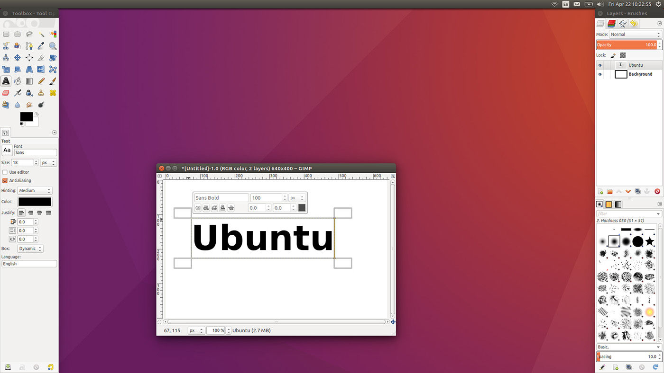Create a new layer button
Screen dimensions: 664x373
tap(600, 191)
